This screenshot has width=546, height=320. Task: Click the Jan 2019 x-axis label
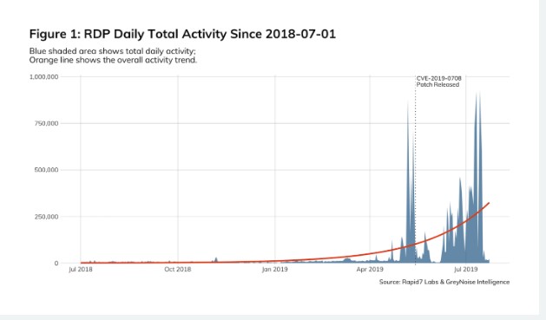(275, 269)
